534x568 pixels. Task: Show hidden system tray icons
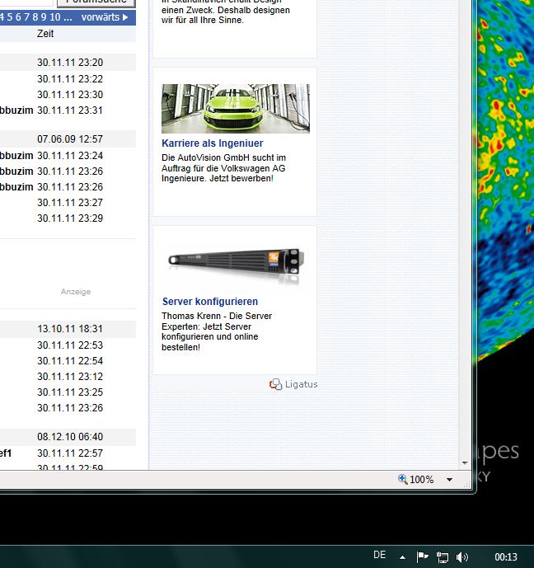402,557
